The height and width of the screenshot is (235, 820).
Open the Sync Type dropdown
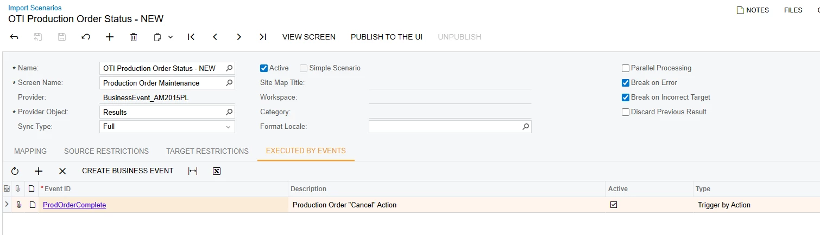[228, 127]
